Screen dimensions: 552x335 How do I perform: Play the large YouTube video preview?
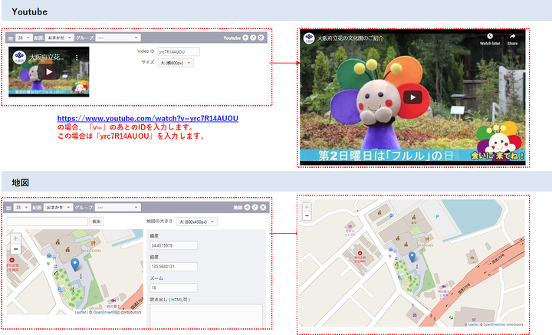tap(412, 97)
